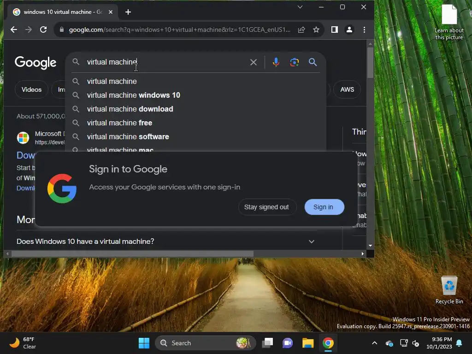The width and height of the screenshot is (472, 354).
Task: Open File Explorer from taskbar
Action: pos(307,343)
